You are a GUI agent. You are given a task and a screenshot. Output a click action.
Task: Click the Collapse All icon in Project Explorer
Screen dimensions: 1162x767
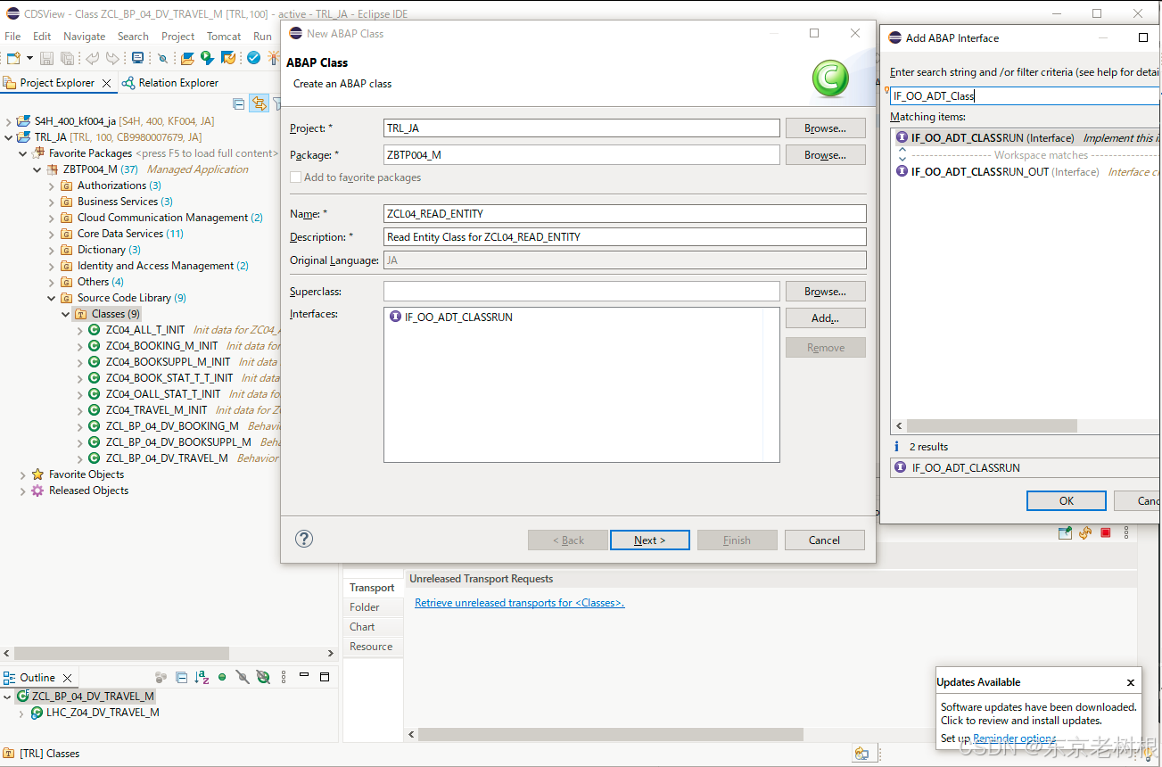239,103
